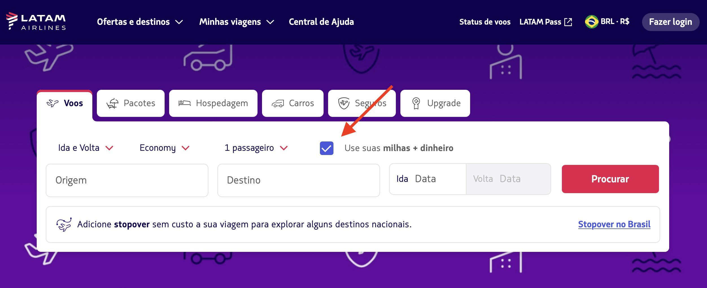Click the stopover plane icon in banner
The image size is (707, 288).
coord(64,224)
